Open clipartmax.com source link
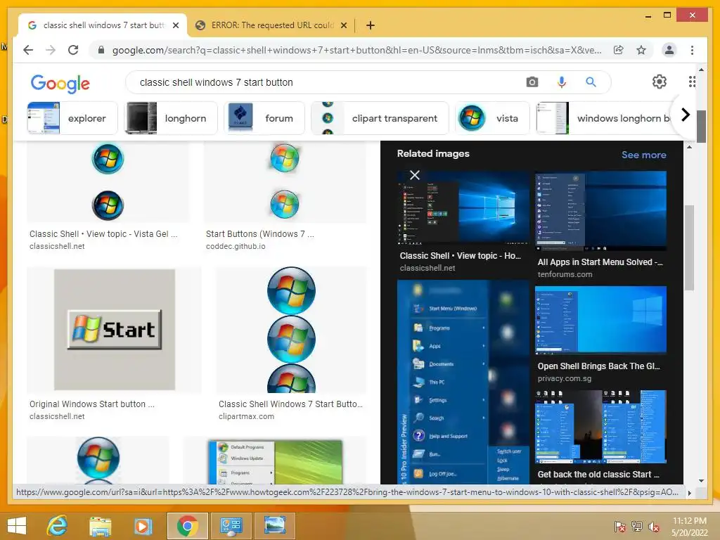The width and height of the screenshot is (720, 540). pyautogui.click(x=246, y=416)
